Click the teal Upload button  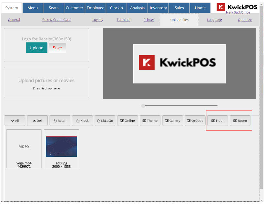pos(36,48)
